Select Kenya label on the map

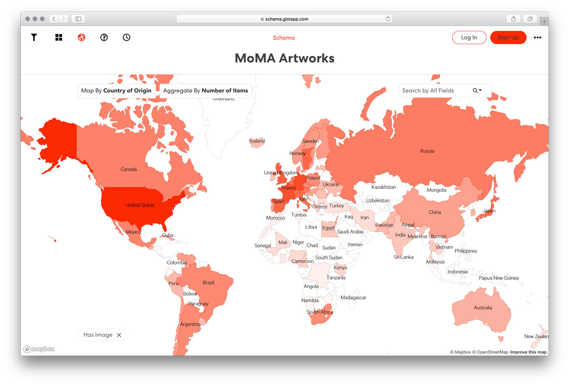pos(340,267)
